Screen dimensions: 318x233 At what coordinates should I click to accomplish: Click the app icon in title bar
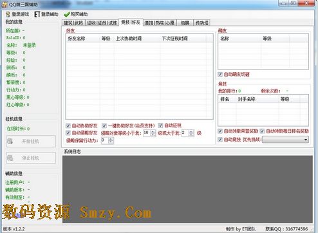pos(4,4)
